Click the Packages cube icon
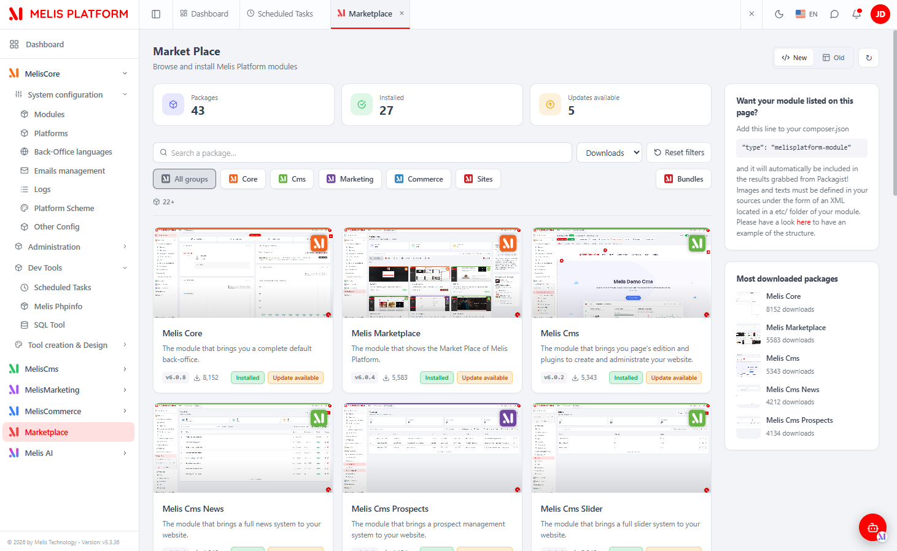 (x=173, y=105)
